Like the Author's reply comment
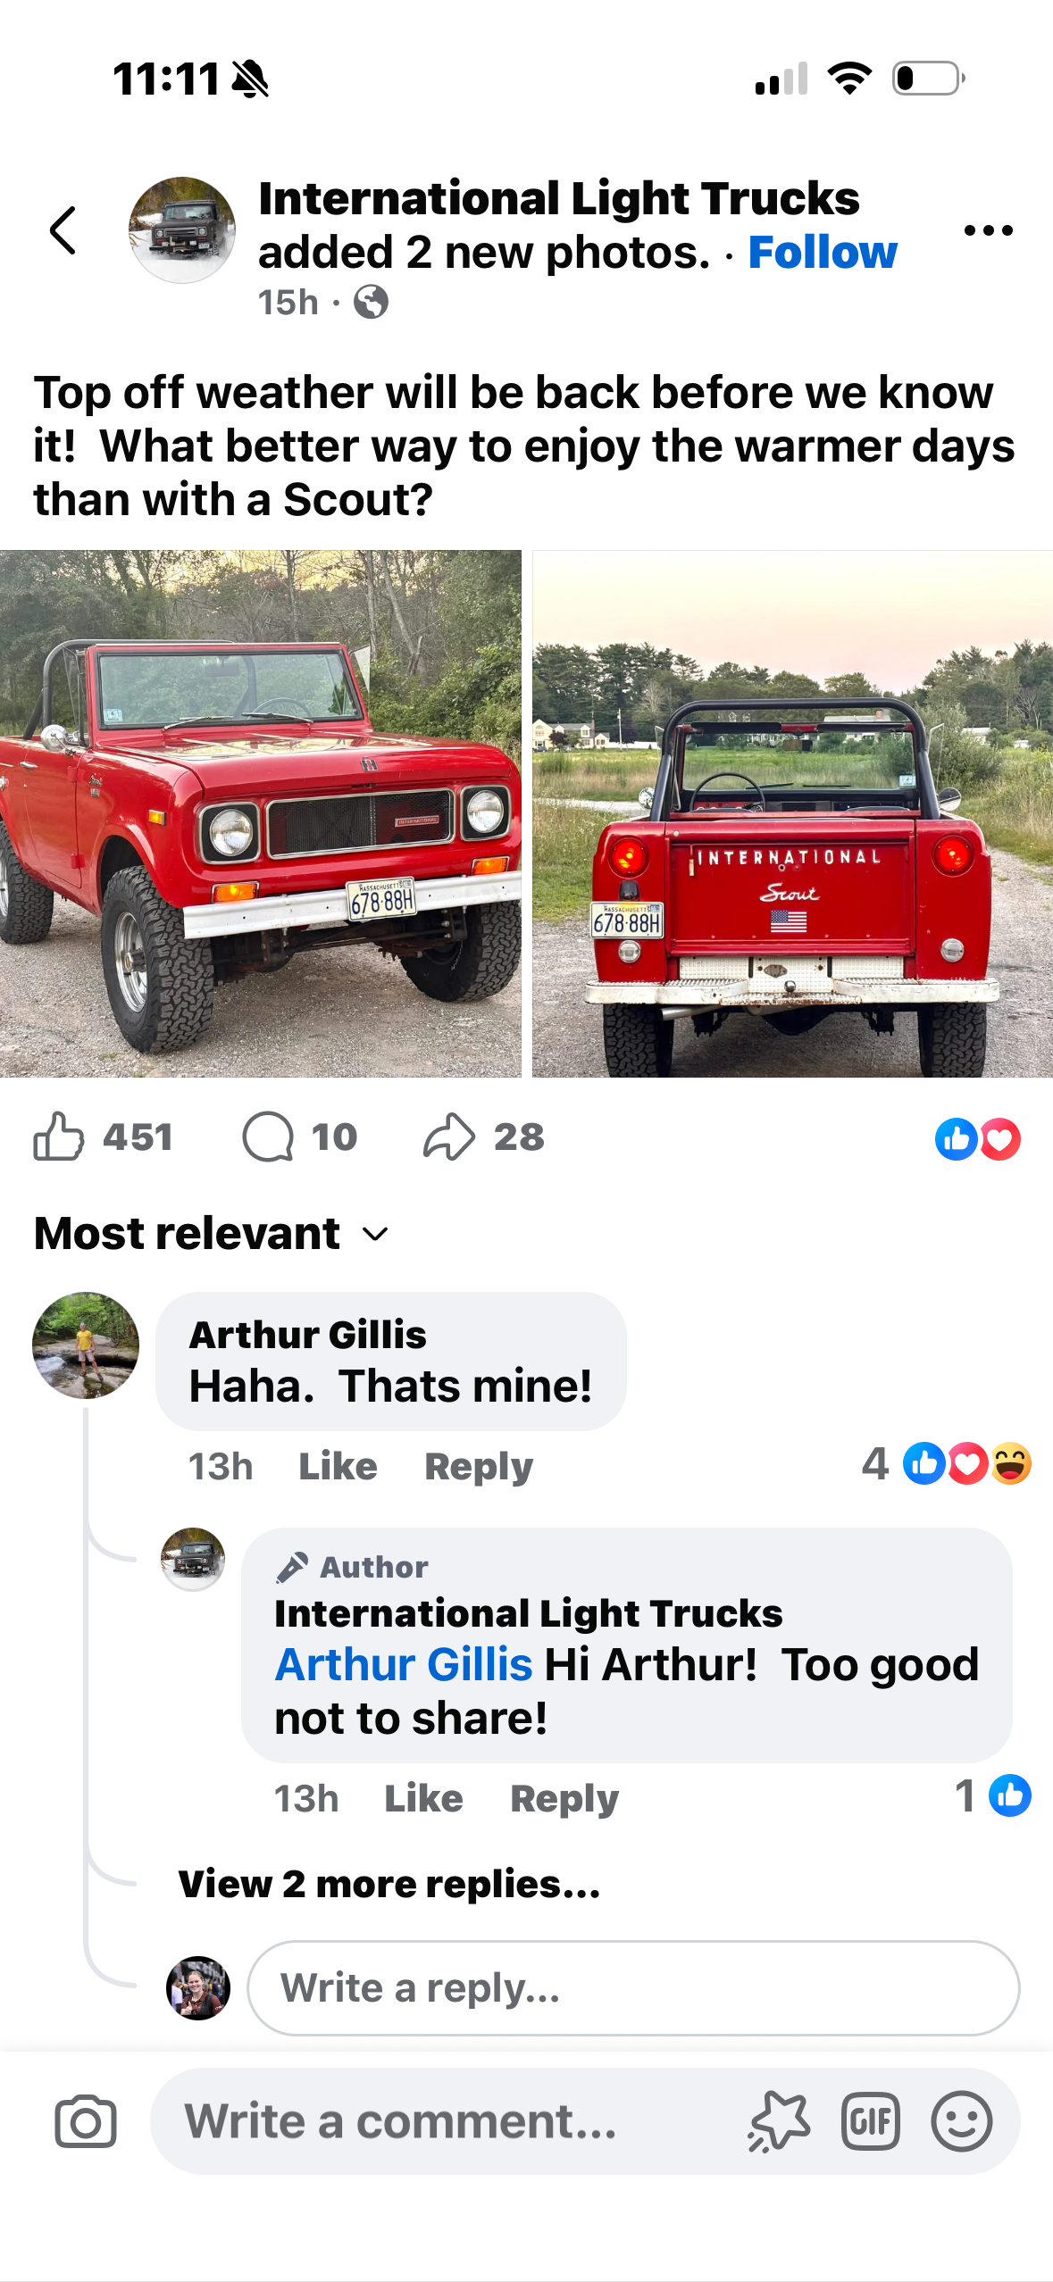 423,1799
